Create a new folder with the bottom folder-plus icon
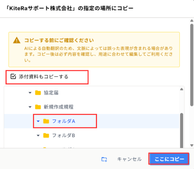Image resolution: width=194 pixels, height=169 pixels. click(104, 159)
